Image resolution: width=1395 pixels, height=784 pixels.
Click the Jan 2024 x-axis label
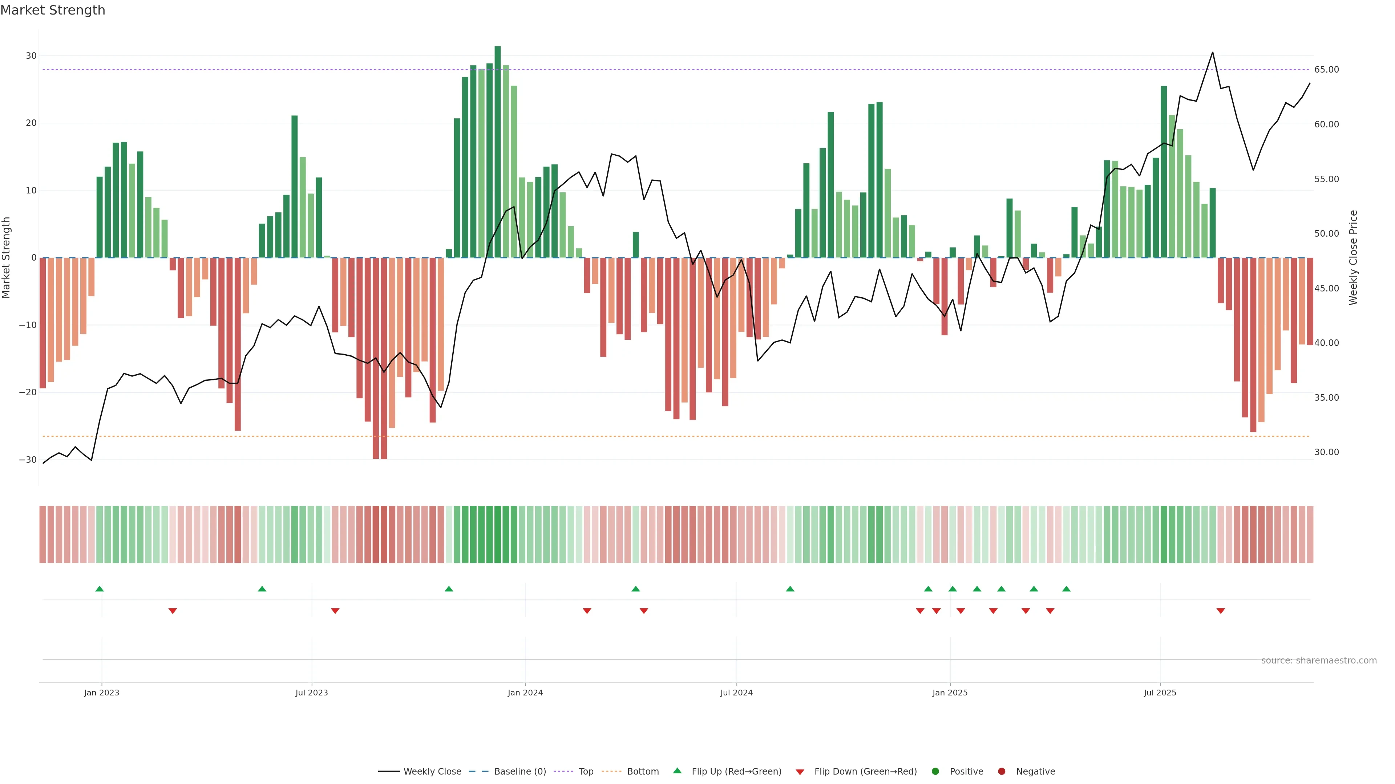pos(525,693)
